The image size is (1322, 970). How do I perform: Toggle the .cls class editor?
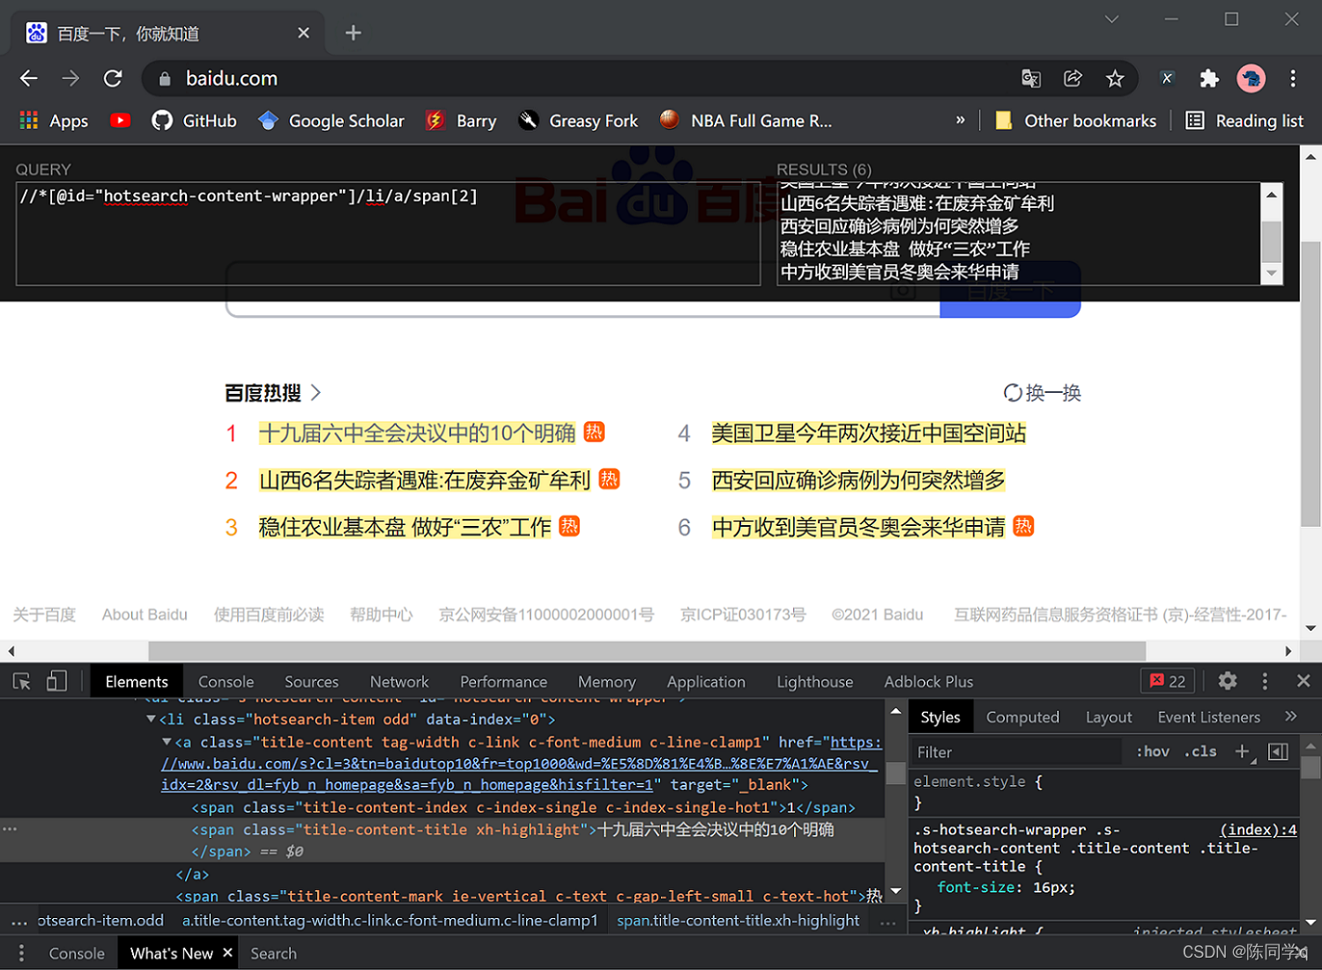1200,752
